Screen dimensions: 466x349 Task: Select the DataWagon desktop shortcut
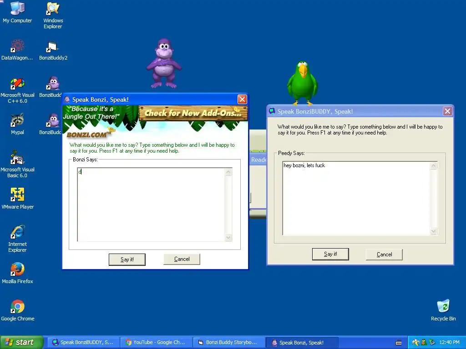(17, 50)
